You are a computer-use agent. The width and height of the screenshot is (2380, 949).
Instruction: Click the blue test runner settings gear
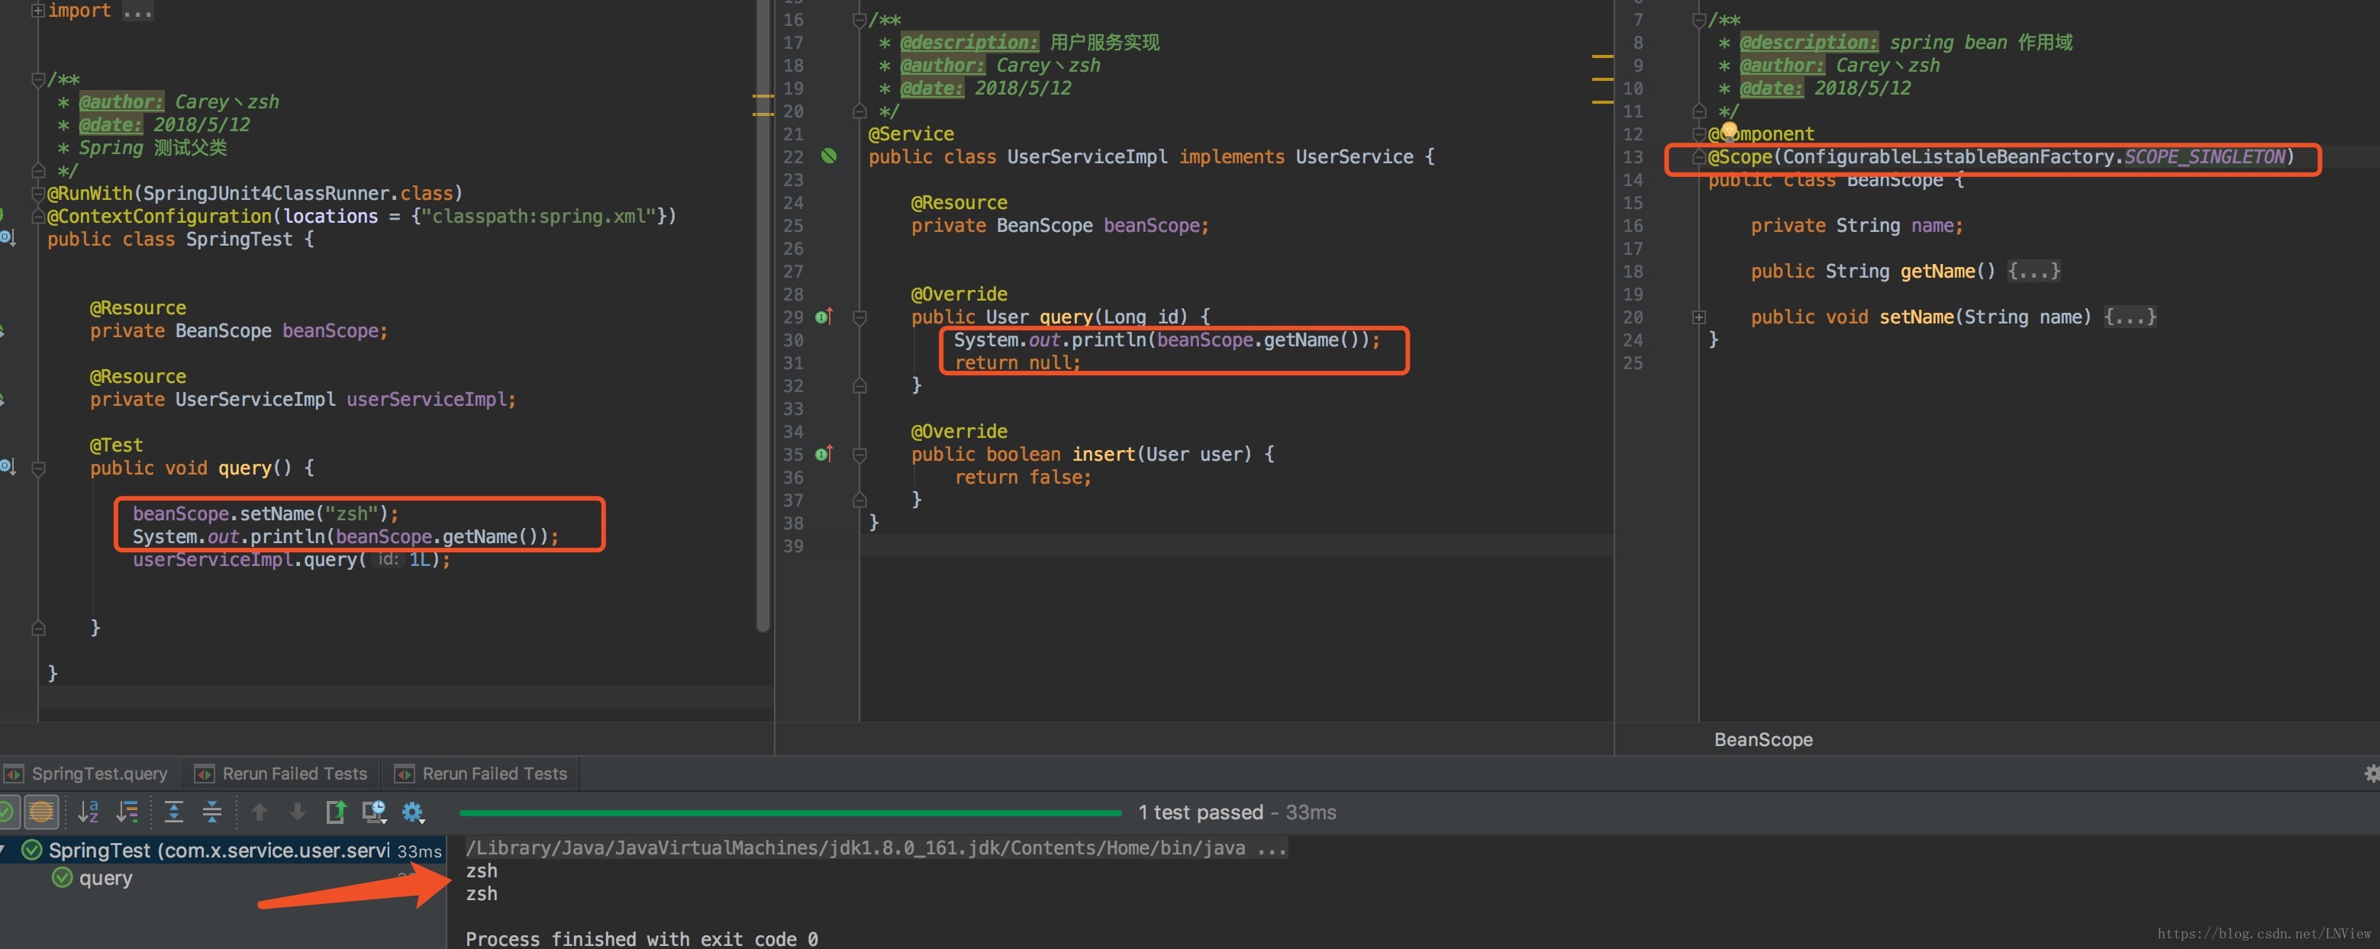(413, 812)
